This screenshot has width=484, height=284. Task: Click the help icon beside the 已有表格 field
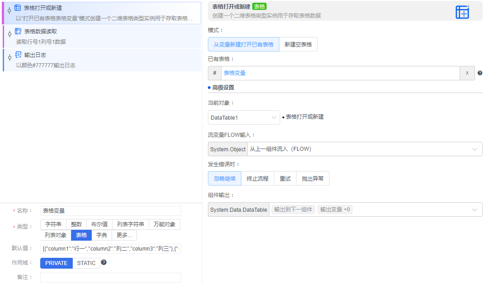(x=480, y=73)
